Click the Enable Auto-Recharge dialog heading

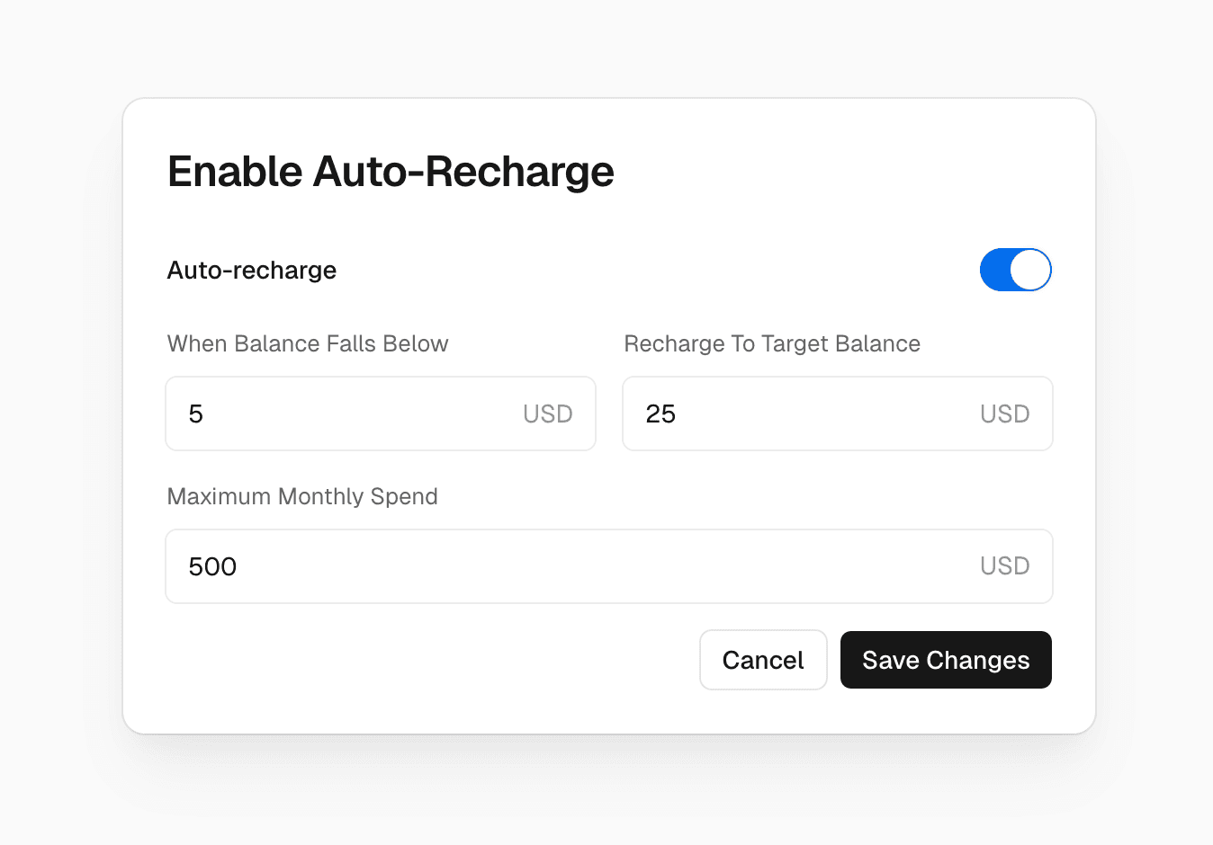391,172
